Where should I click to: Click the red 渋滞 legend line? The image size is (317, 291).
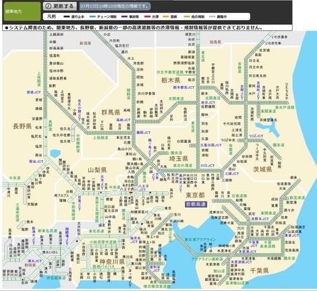click(148, 17)
